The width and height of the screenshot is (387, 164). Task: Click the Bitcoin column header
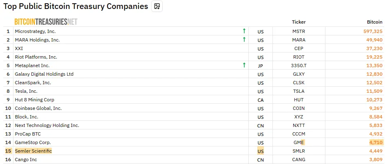pyautogui.click(x=375, y=22)
